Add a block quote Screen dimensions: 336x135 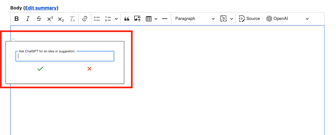click(x=127, y=19)
